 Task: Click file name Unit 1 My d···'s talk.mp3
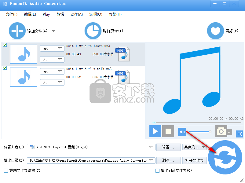point(89,69)
